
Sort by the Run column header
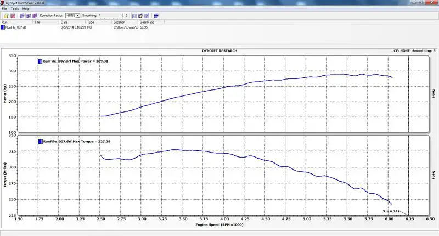tap(16, 22)
